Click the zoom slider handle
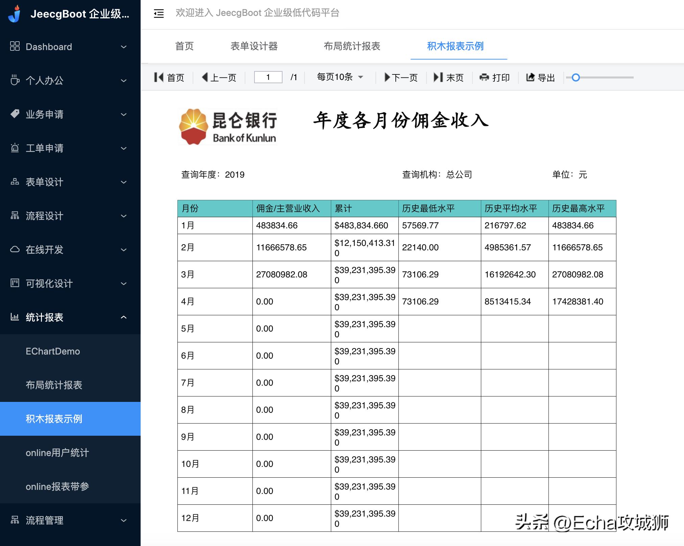 point(576,77)
